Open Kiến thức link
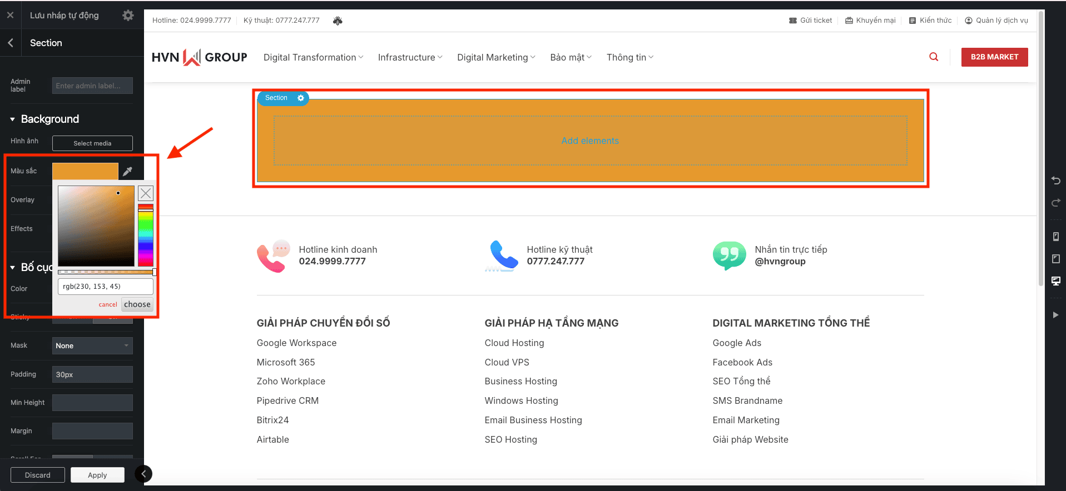The image size is (1066, 491). (x=930, y=21)
